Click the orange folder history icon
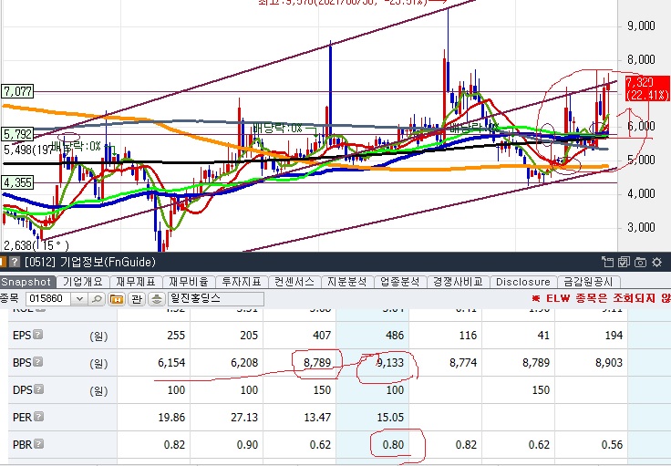 click(x=117, y=299)
